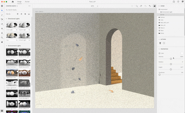
Task: Toggle the render preview icon
Action: [x=154, y=6]
